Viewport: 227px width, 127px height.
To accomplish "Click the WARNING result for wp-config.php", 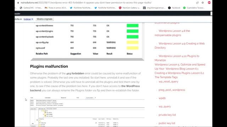I will (111, 42).
